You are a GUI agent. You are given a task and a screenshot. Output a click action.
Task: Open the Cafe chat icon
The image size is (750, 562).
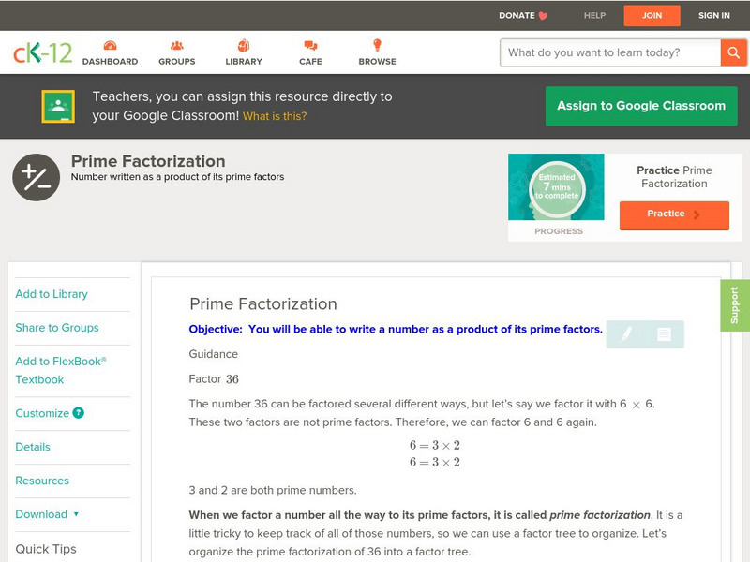click(310, 46)
